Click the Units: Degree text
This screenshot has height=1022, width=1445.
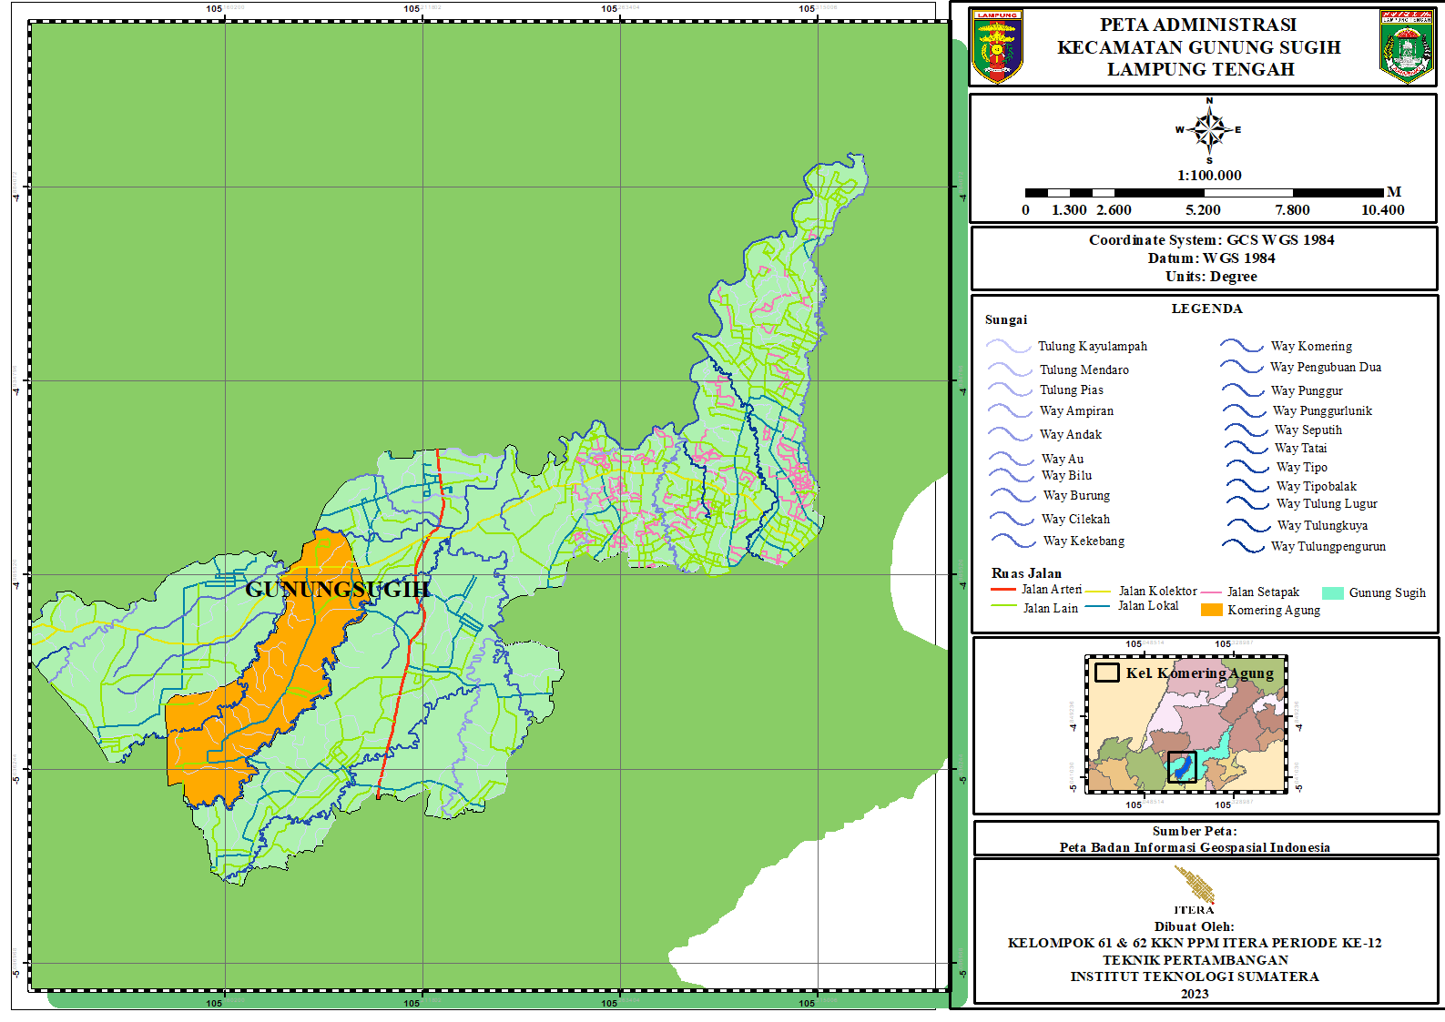(x=1211, y=277)
